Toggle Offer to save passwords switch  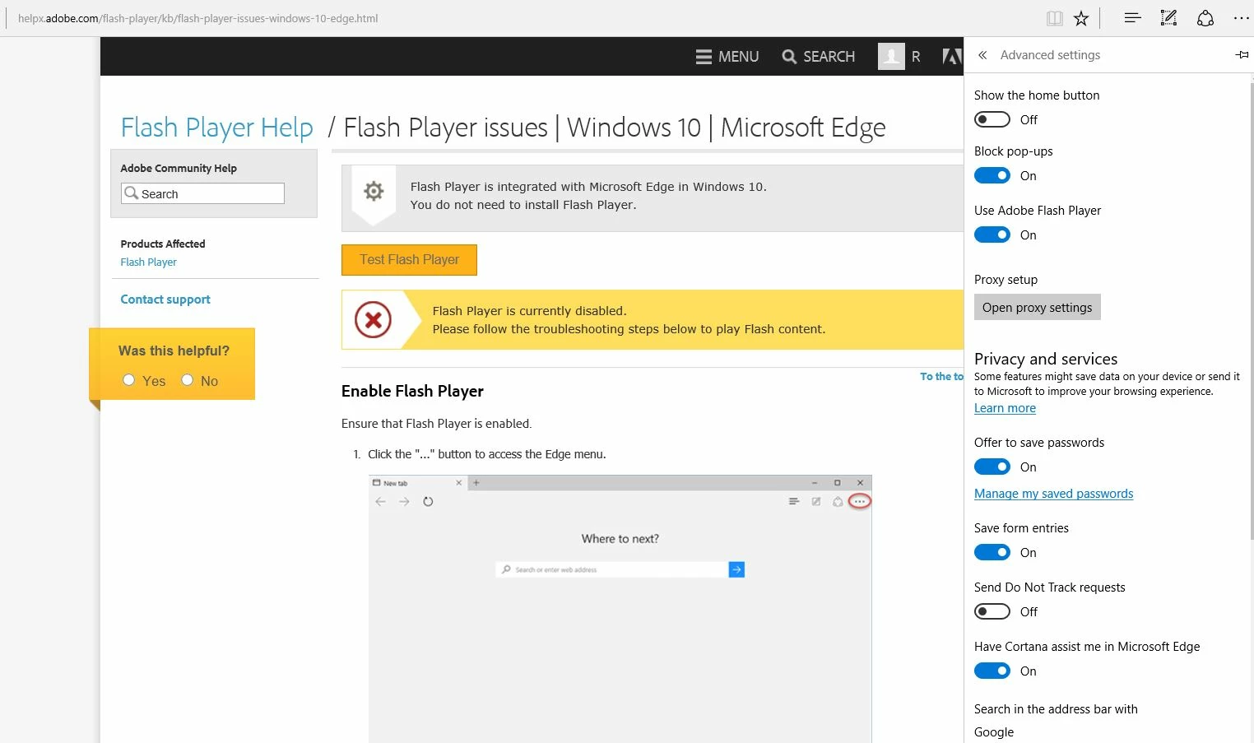[x=992, y=467]
